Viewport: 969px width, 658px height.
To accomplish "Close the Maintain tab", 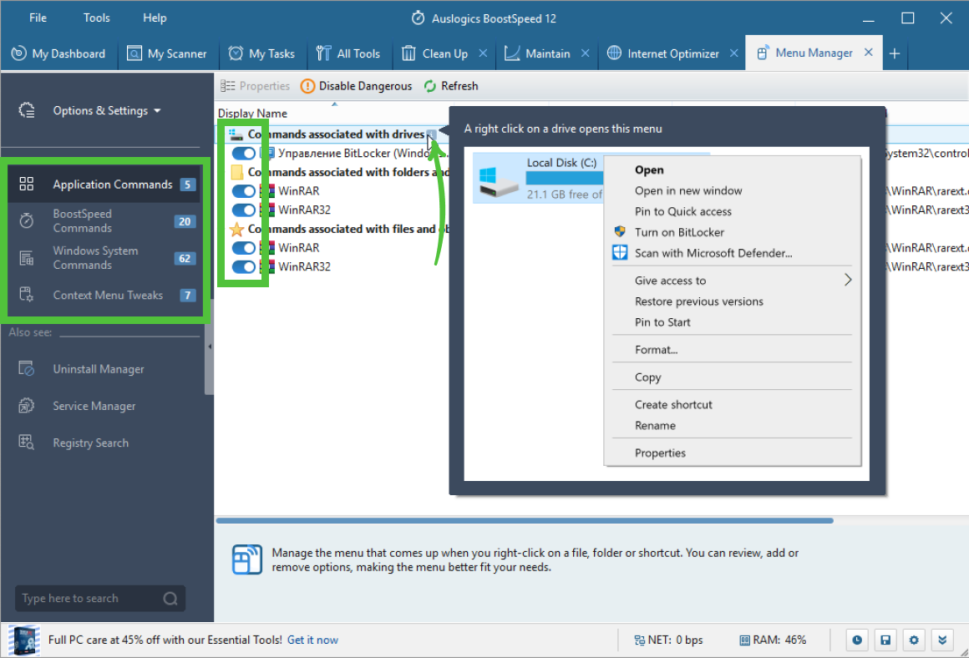I will pos(586,53).
